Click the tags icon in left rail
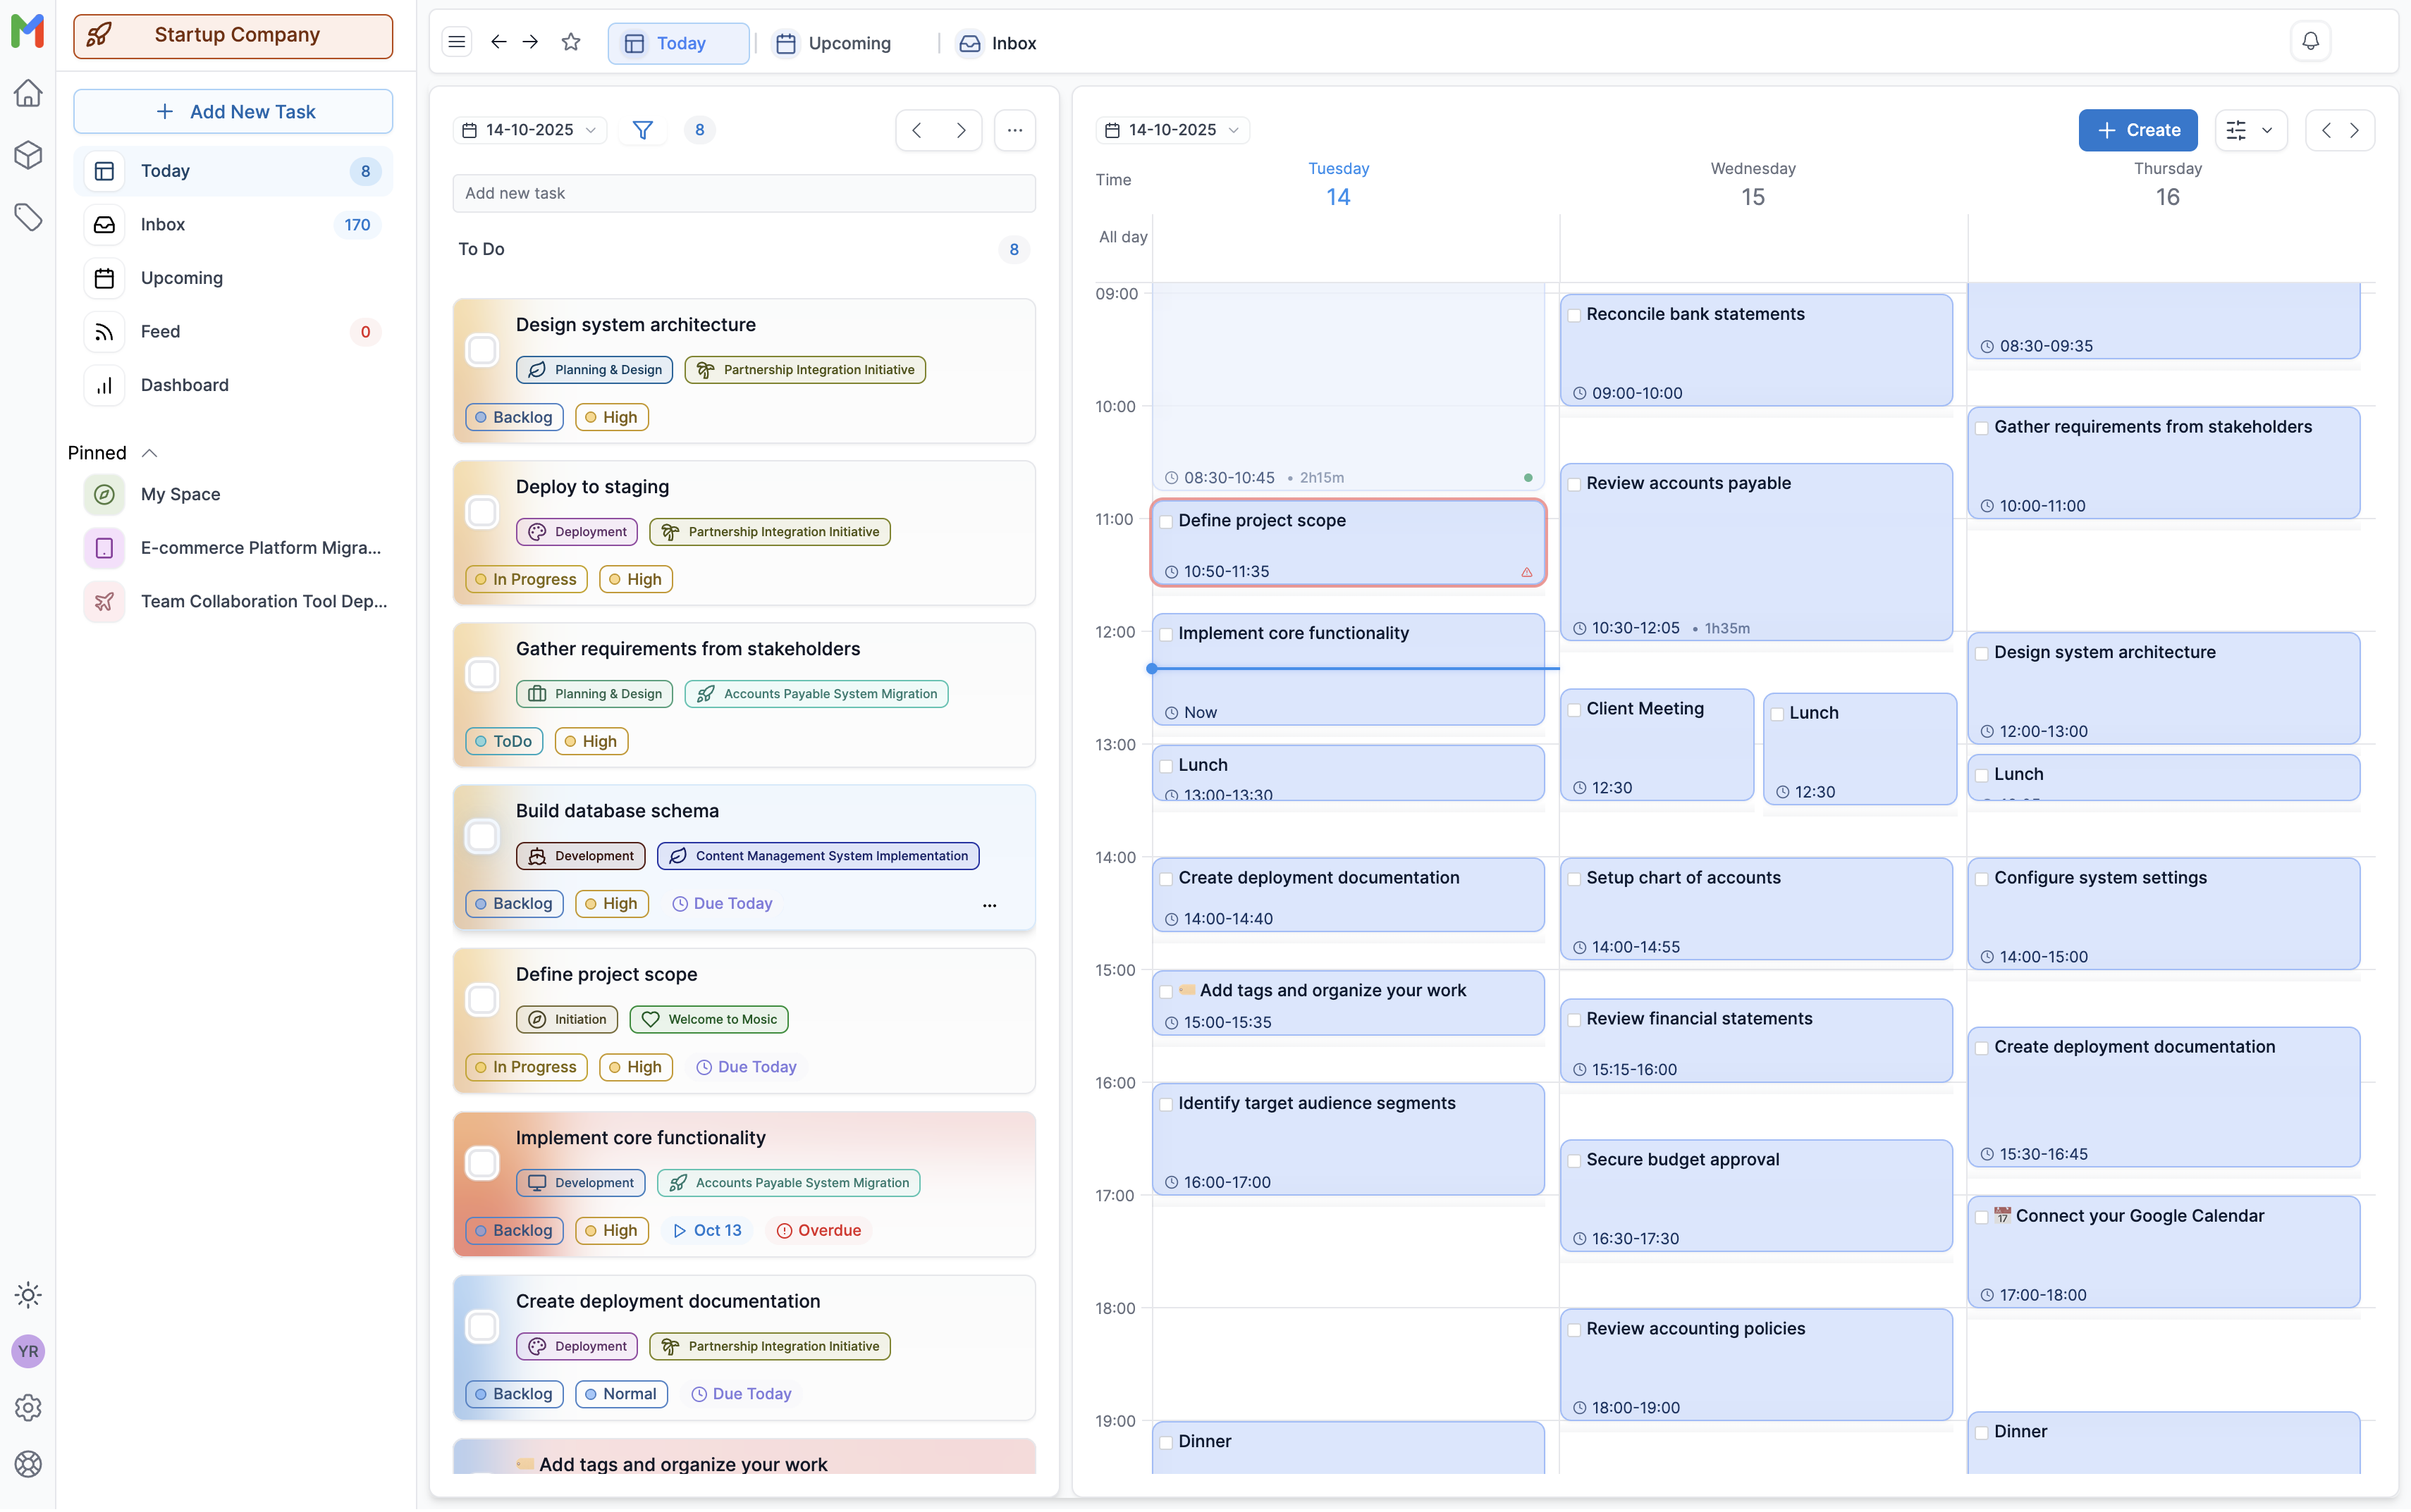The height and width of the screenshot is (1512, 2411). [28, 217]
